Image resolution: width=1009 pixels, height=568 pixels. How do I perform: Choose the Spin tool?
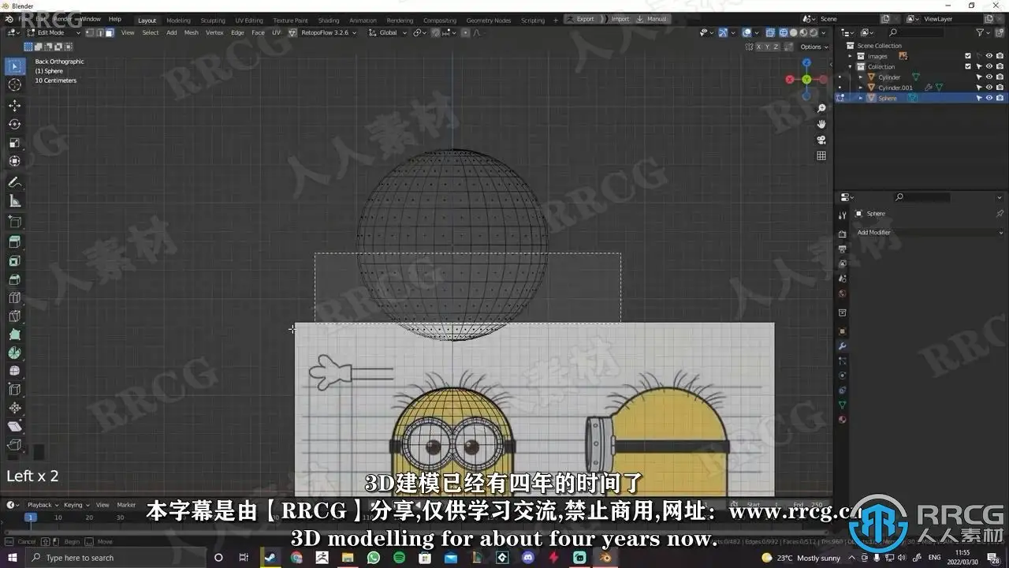tap(14, 353)
